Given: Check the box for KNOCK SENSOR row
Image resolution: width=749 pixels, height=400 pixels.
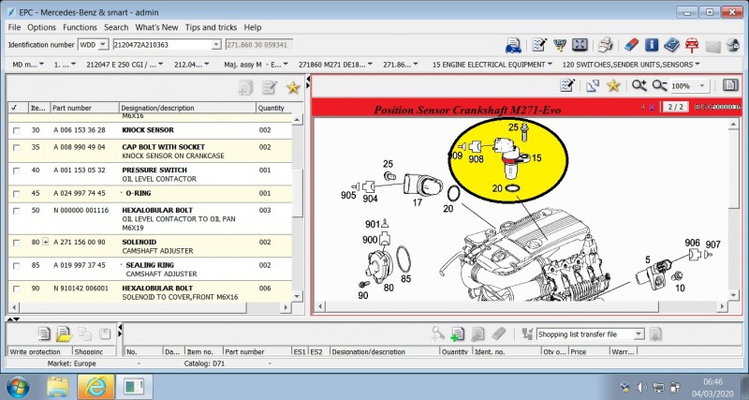Looking at the screenshot, I should pos(17,130).
